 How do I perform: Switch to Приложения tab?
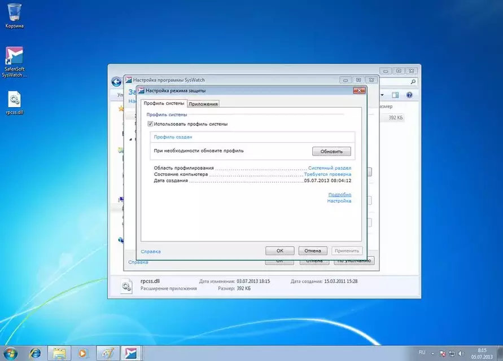(x=203, y=104)
